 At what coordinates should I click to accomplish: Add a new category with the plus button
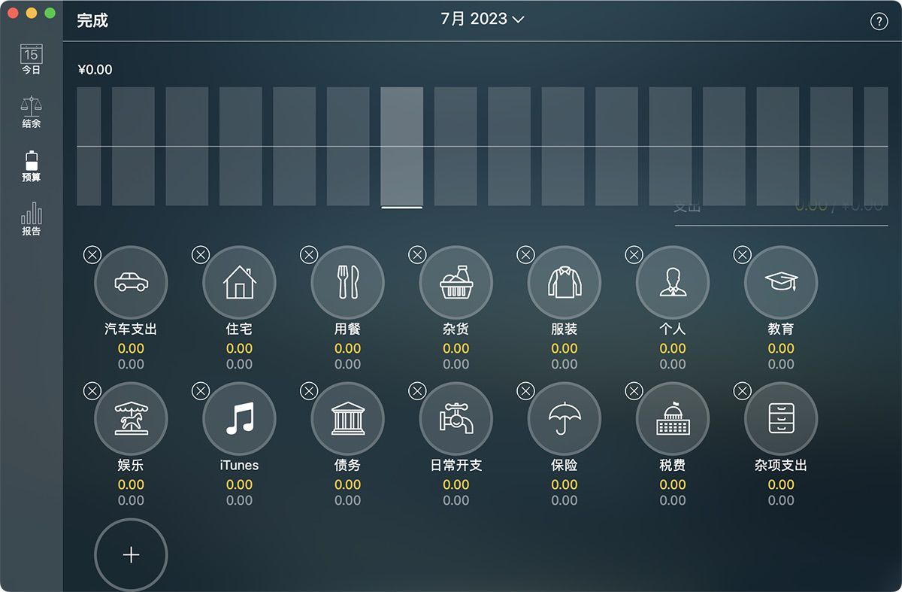point(131,554)
